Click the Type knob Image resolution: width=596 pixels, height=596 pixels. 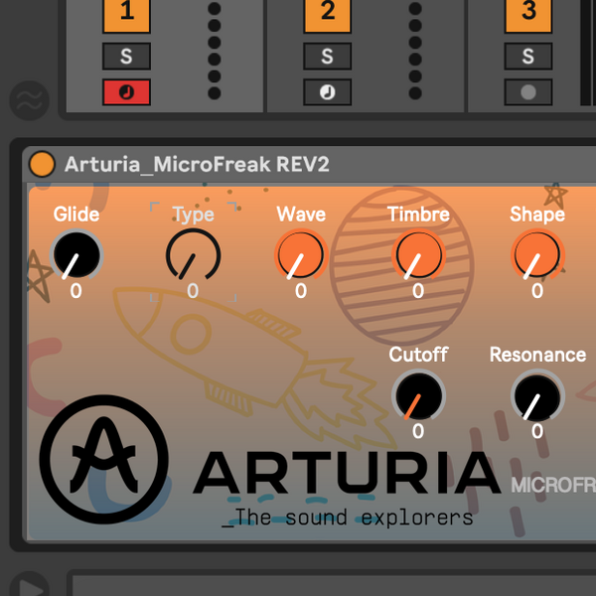[193, 254]
